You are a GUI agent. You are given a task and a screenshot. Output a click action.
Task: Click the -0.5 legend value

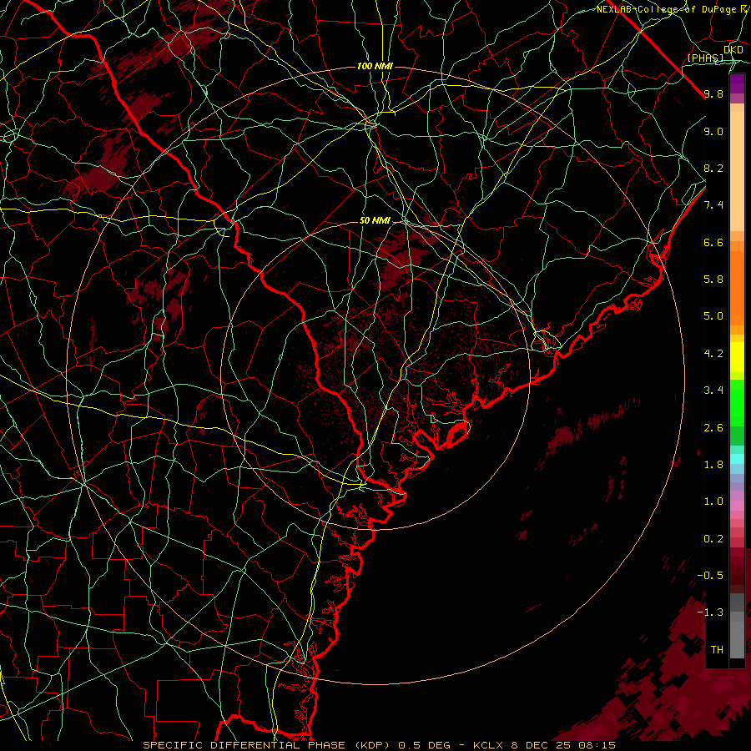pos(710,576)
